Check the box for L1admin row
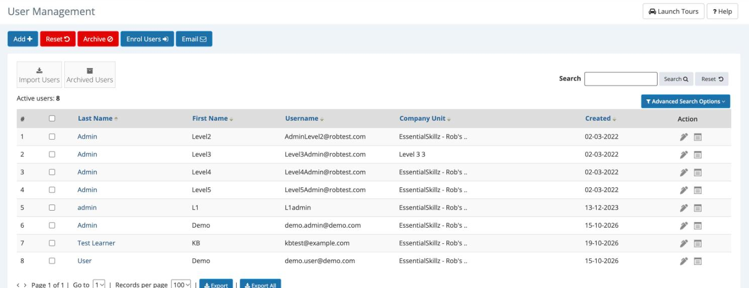 click(52, 208)
